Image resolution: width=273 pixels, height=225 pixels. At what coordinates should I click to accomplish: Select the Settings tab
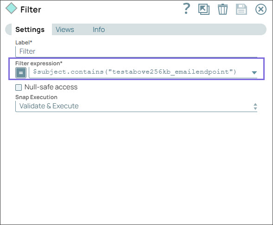point(30,30)
